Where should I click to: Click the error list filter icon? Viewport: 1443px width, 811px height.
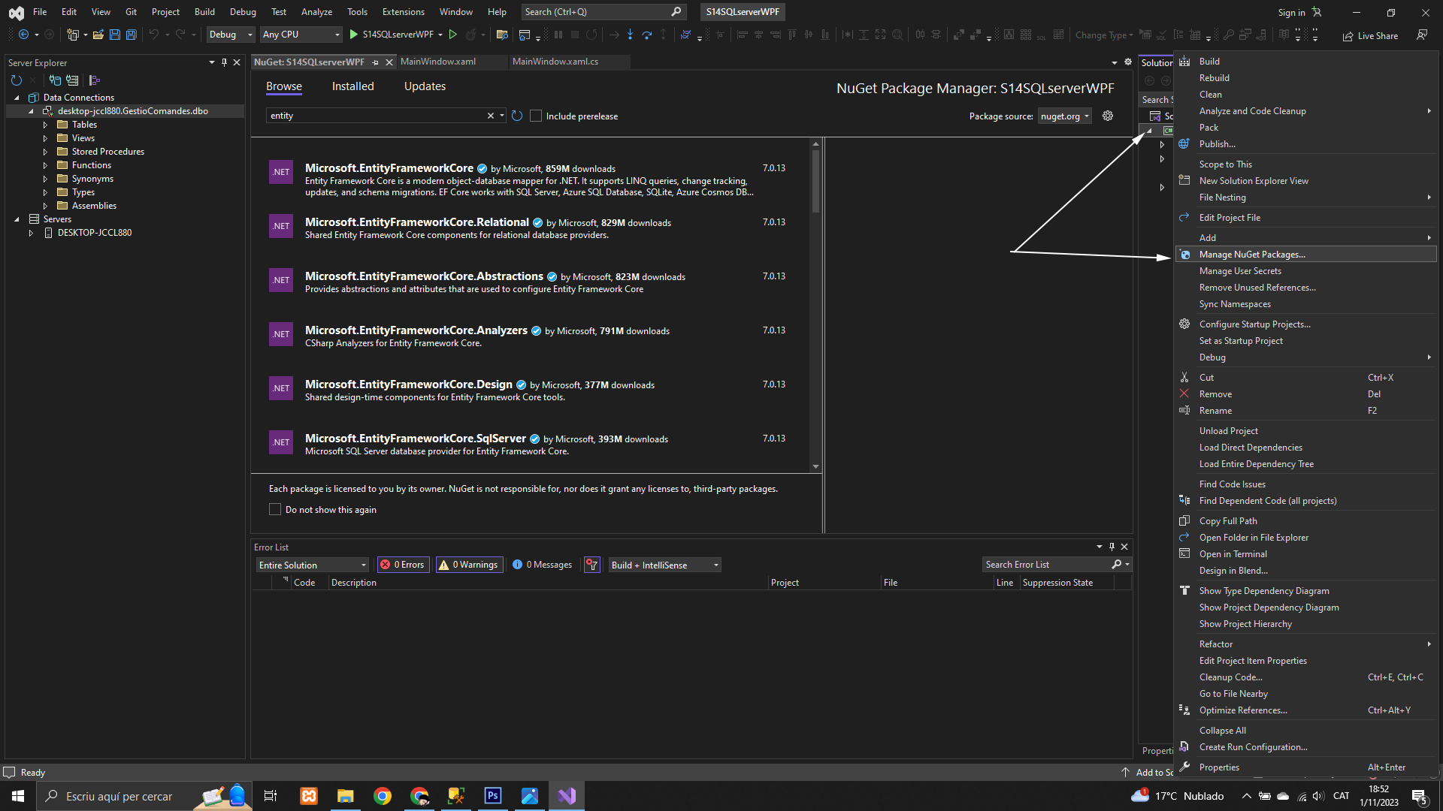[592, 565]
